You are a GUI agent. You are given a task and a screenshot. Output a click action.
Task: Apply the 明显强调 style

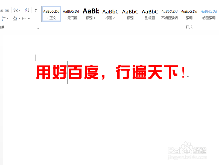209,14
